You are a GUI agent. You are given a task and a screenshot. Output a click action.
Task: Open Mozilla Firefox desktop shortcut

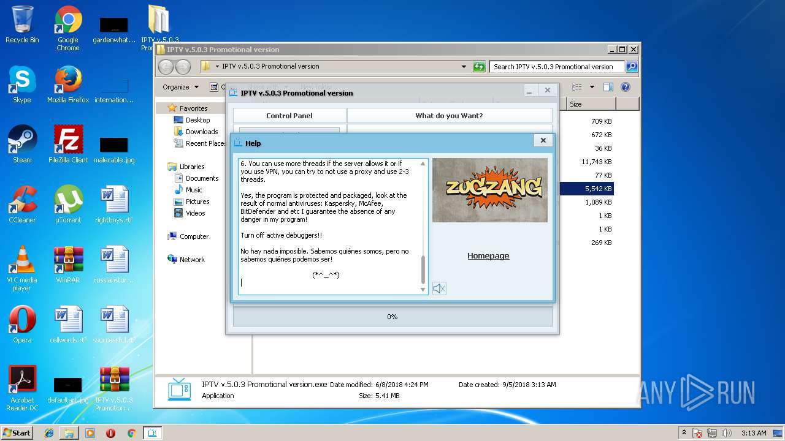68,85
